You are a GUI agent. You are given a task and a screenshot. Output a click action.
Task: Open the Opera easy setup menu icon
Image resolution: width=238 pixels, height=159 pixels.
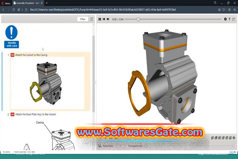pos(234,10)
